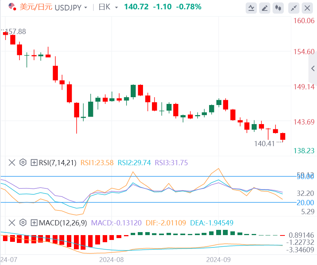
Task: Close the USDJPY chart panel
Action: click(x=307, y=8)
